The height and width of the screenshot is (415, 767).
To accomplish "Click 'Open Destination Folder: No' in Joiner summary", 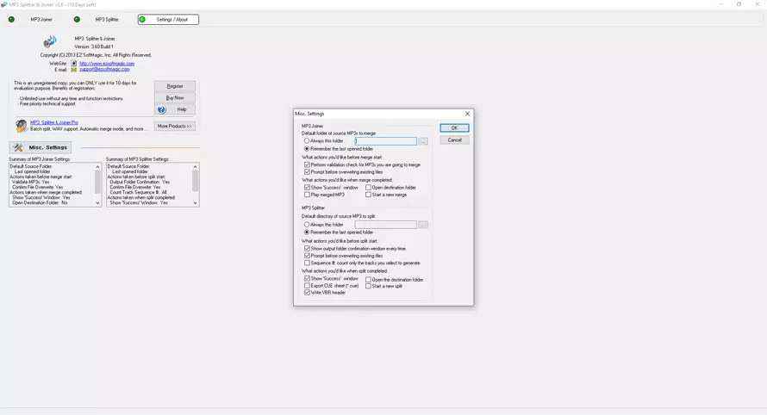I will pyautogui.click(x=41, y=203).
